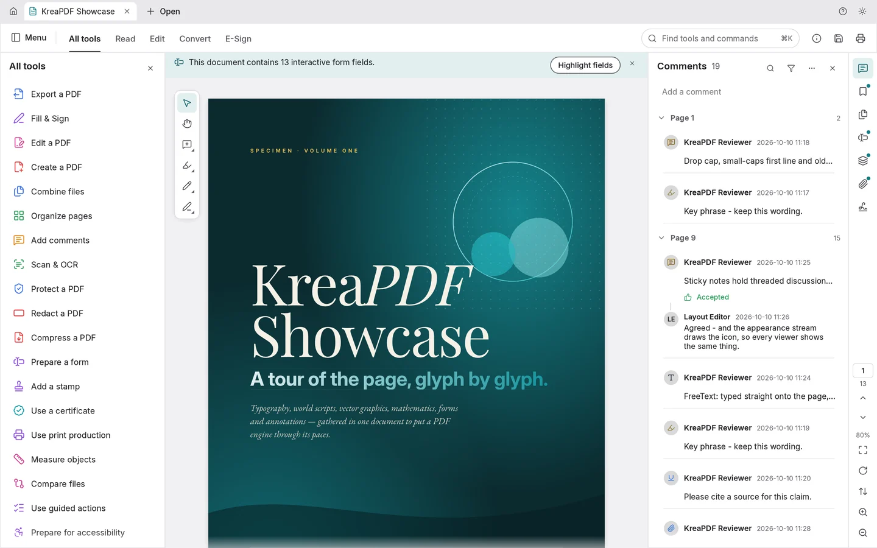877x548 pixels.
Task: Select the pencil draw tool
Action: 187,186
